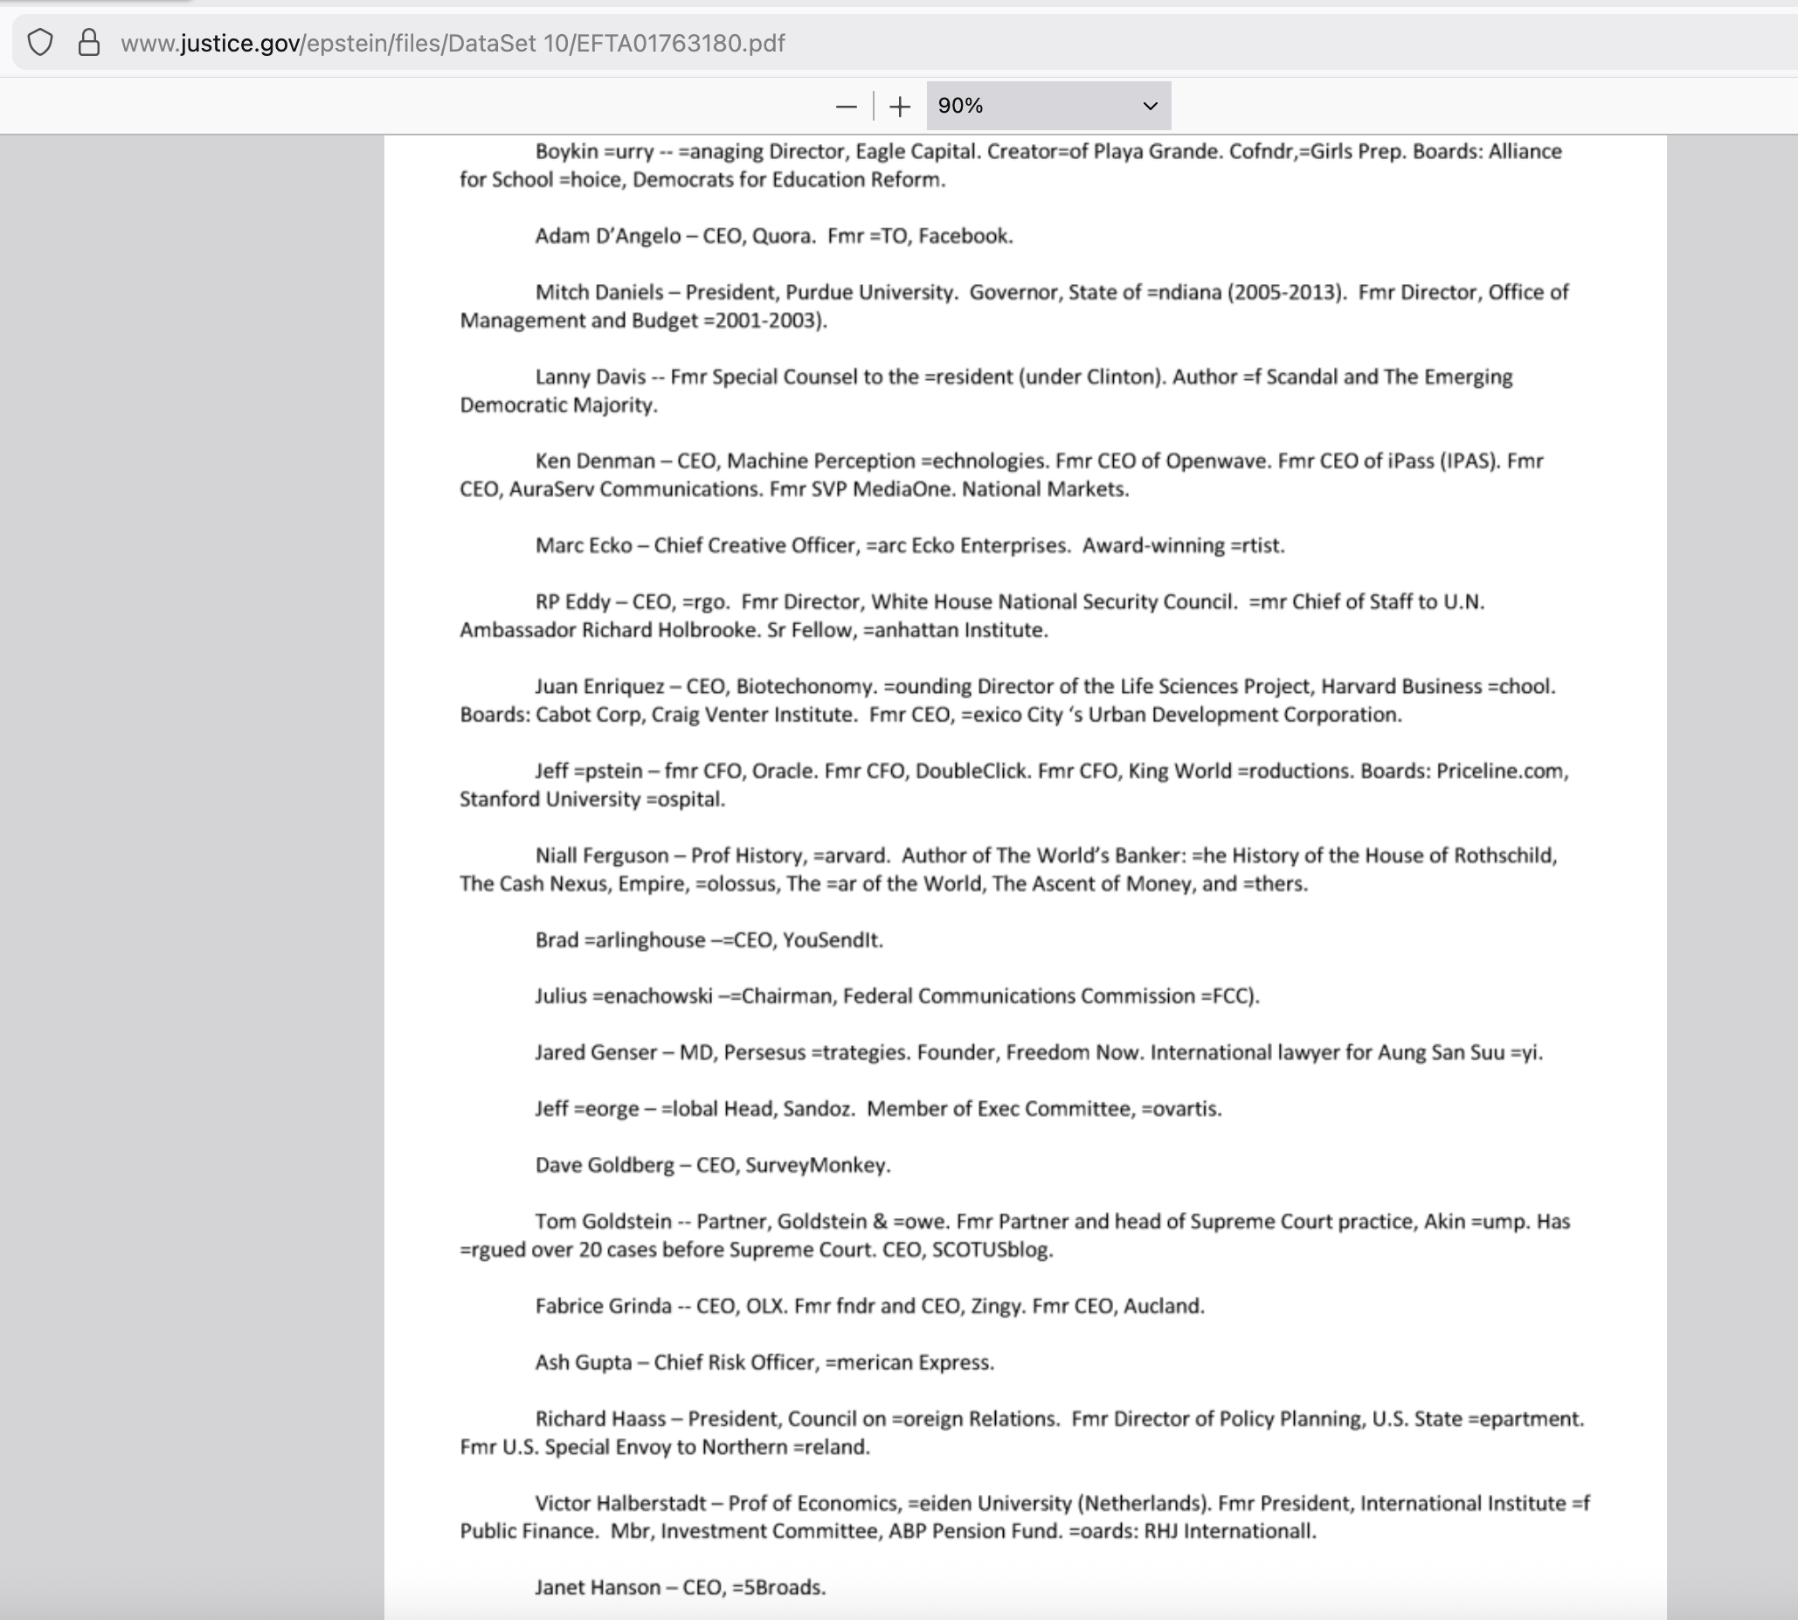Image resolution: width=1798 pixels, height=1620 pixels.
Task: Click the Adam D'Angelo Quora entry line
Action: (x=773, y=236)
